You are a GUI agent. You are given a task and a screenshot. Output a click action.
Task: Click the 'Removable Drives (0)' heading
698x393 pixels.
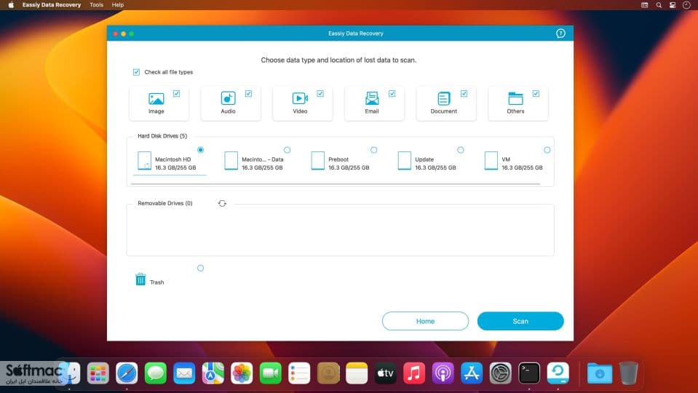165,203
